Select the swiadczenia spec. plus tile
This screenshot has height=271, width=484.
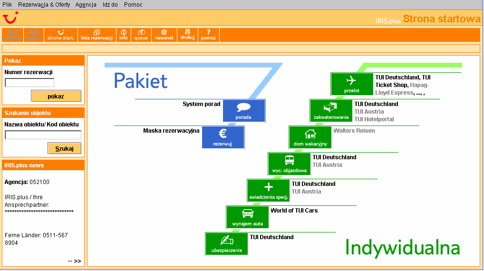(x=268, y=191)
